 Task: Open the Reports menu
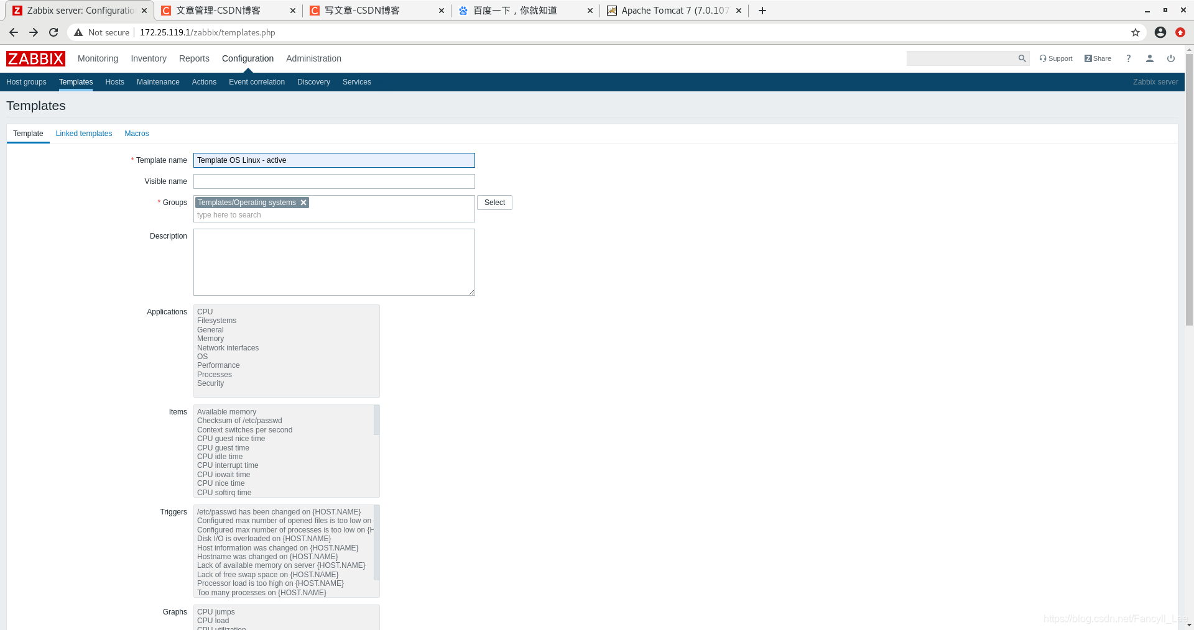pyautogui.click(x=194, y=58)
